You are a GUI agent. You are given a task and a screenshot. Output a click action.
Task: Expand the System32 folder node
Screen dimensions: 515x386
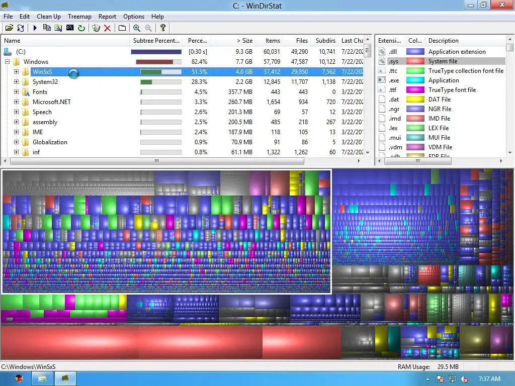click(x=16, y=81)
